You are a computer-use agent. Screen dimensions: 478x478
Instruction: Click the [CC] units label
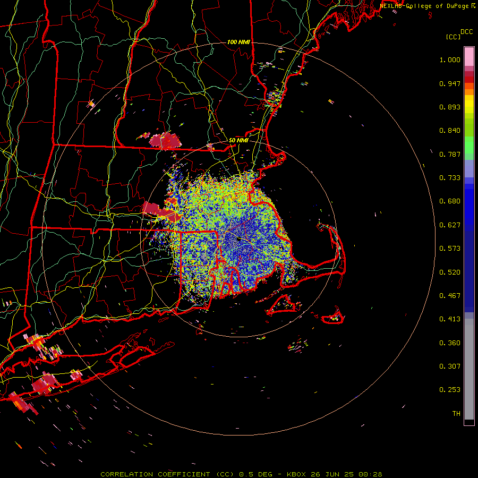coord(454,37)
